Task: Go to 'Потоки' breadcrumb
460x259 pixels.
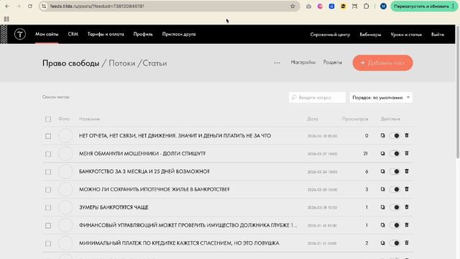Action: tap(122, 63)
